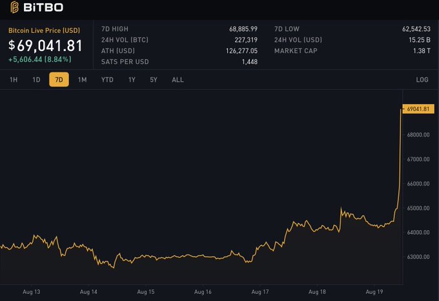Viewport: 439px width, 301px height.
Task: Click the 24H VOL (USD) value 15.25 B
Action: tap(420, 40)
